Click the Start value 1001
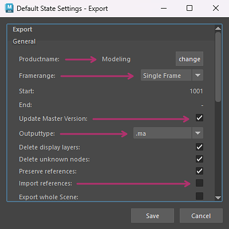Screen dimensions: 229x229 [196, 91]
